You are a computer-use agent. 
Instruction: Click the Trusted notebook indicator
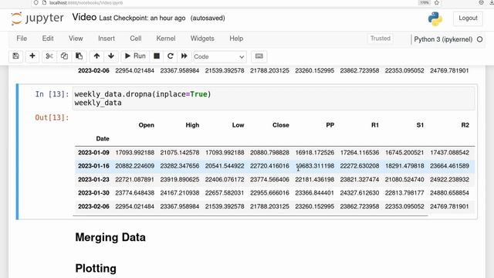pos(381,39)
